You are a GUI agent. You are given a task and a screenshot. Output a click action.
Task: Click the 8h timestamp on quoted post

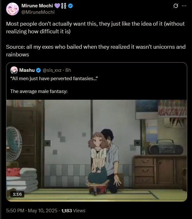pyautogui.click(x=68, y=70)
